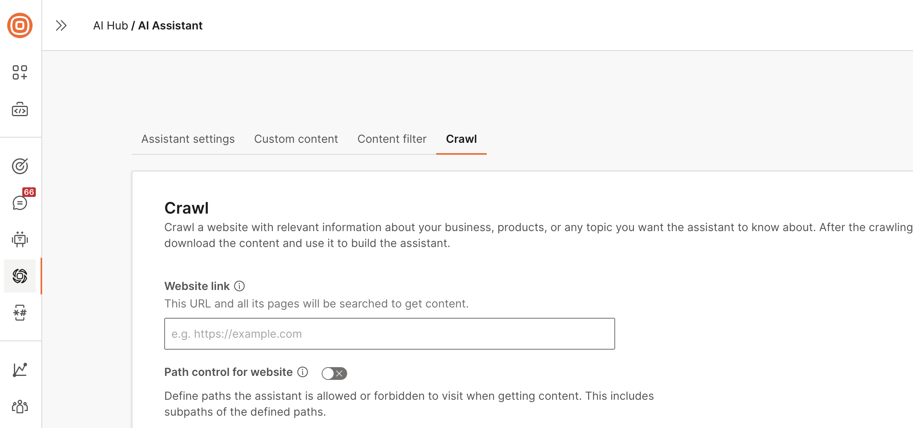Open the chatbot robot icon in sidebar

20,239
